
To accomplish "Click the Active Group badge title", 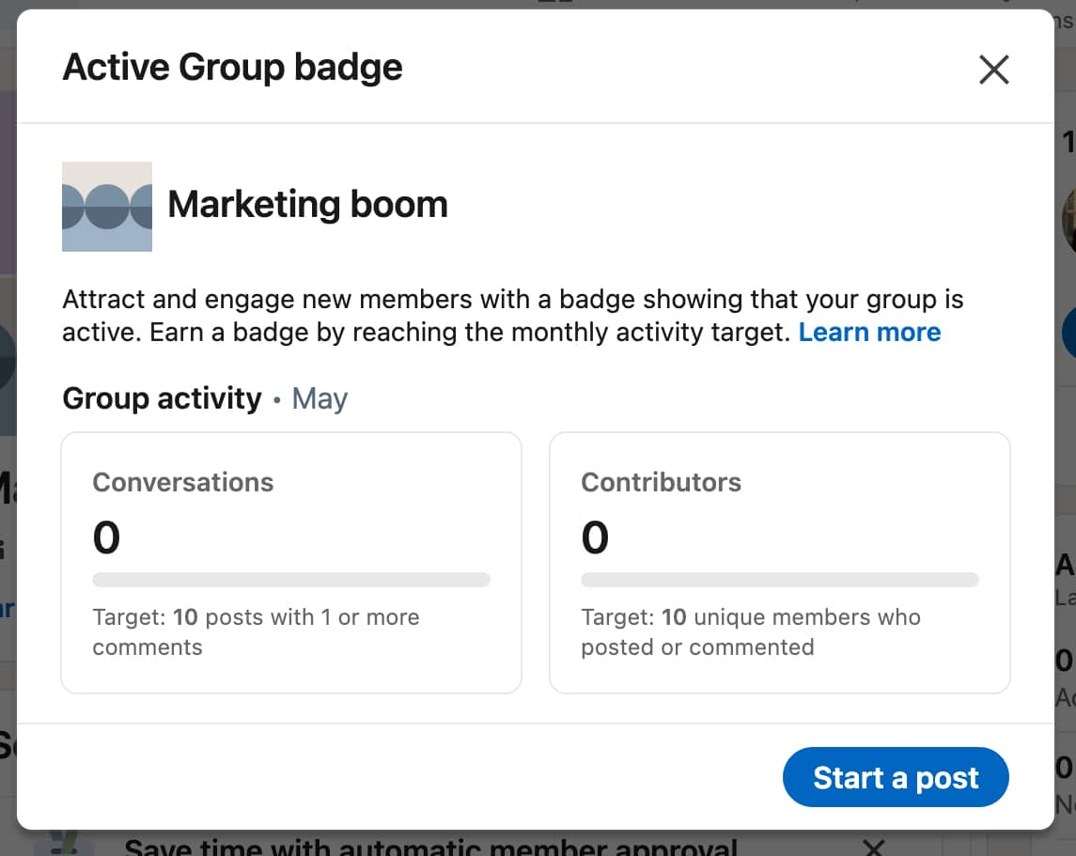I will click(x=231, y=67).
